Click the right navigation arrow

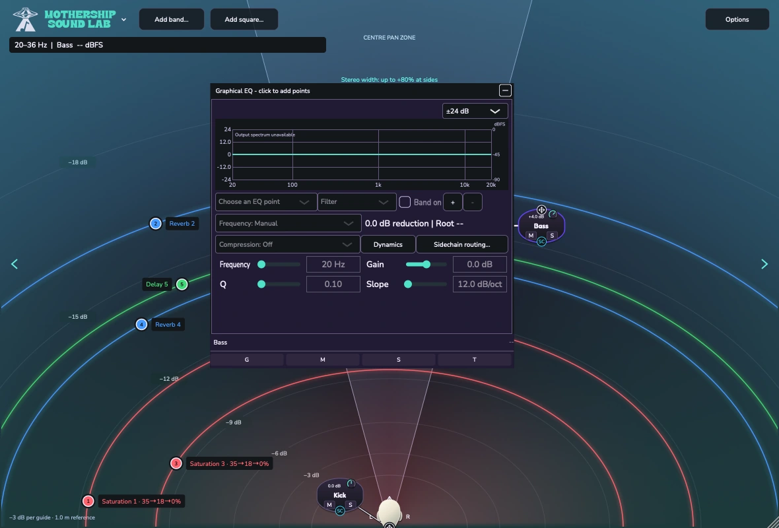pos(764,264)
